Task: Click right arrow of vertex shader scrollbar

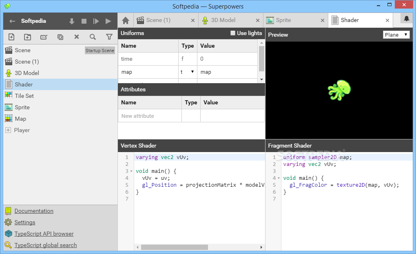Action: [x=261, y=247]
